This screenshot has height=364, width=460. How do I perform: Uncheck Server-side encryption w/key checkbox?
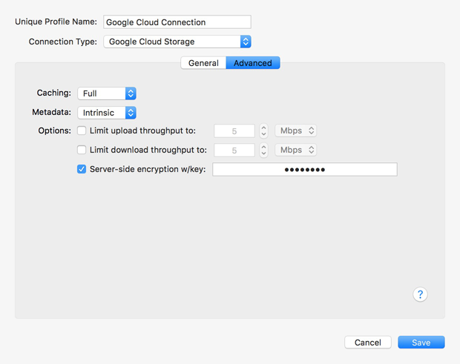point(82,169)
